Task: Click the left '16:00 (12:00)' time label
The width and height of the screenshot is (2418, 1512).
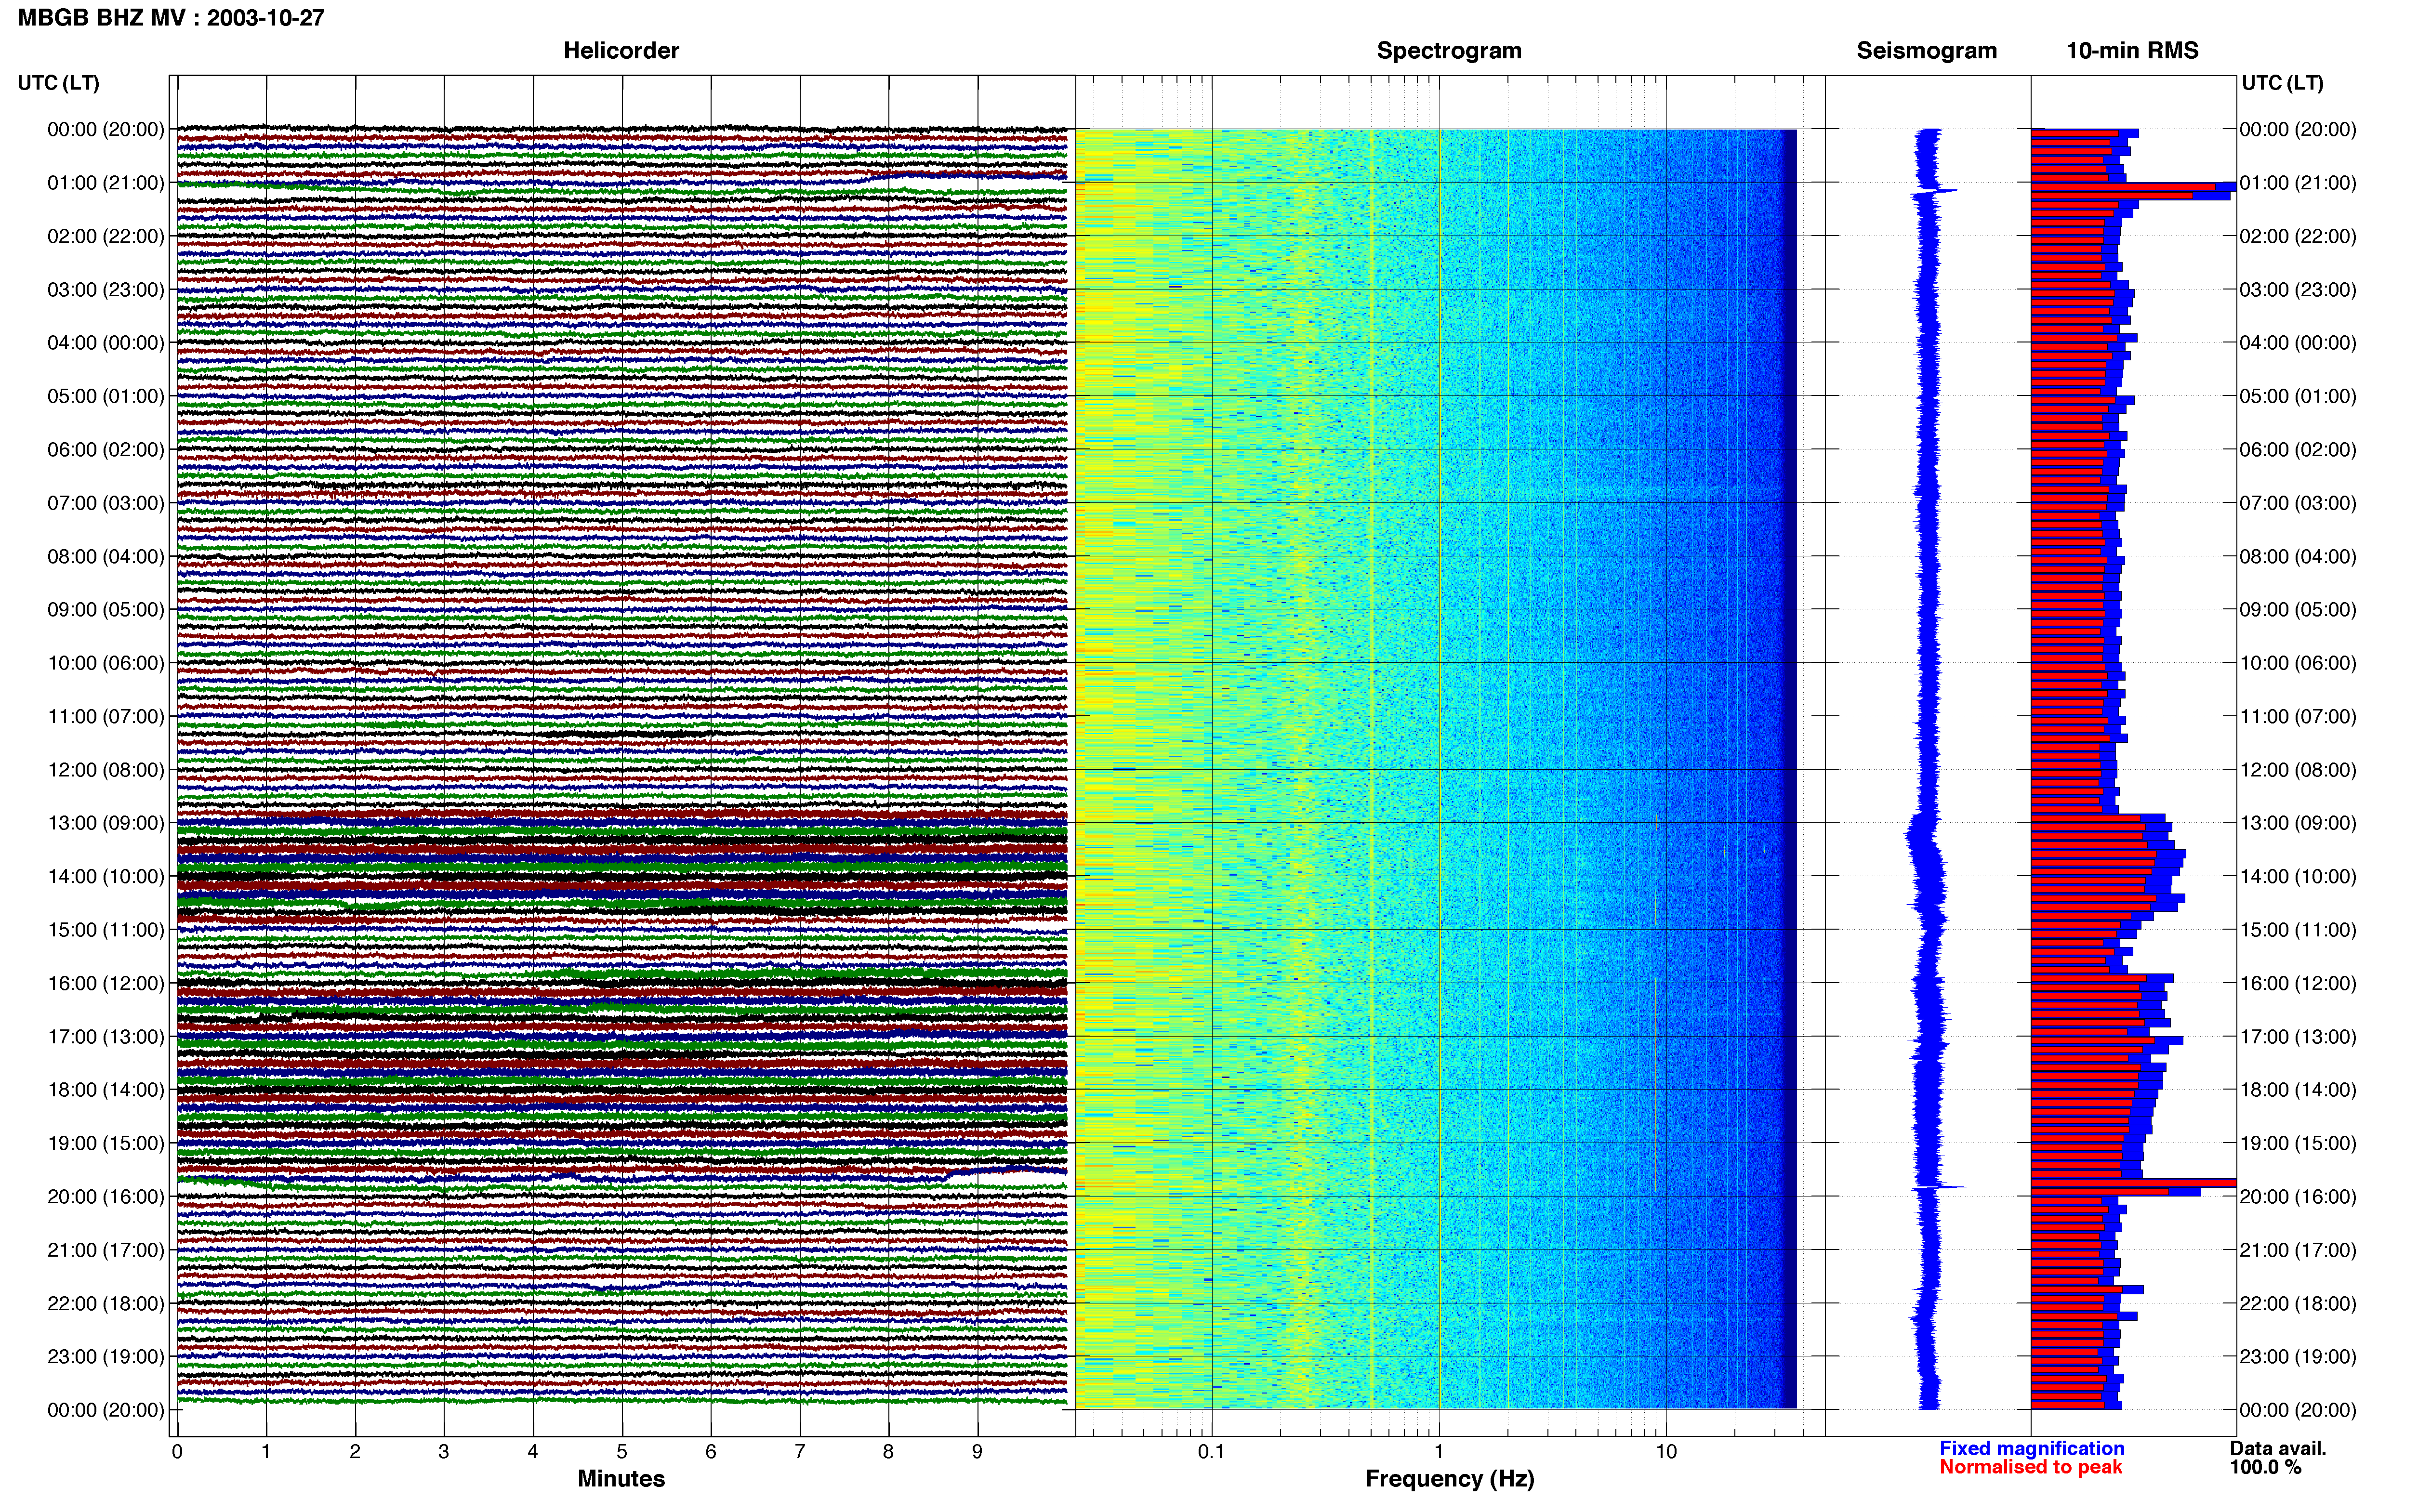Action: 105,982
